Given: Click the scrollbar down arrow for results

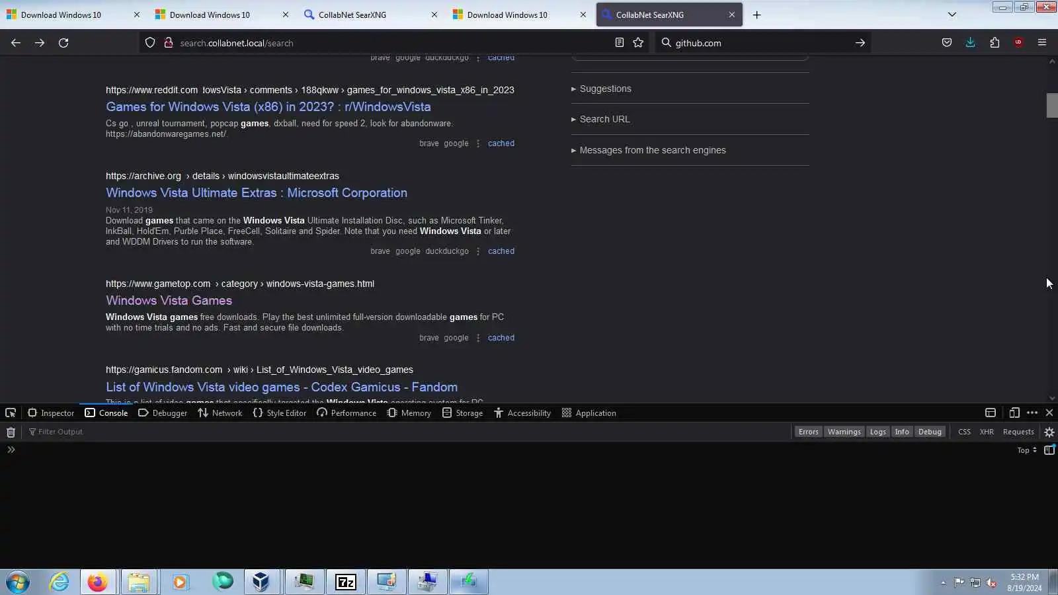Looking at the screenshot, I should 1052,398.
